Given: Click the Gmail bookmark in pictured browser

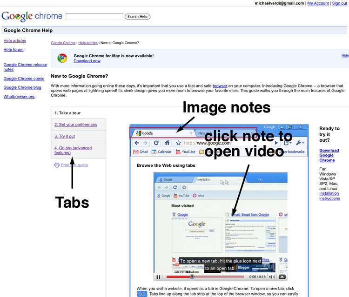Looking at the screenshot, I should (x=140, y=152).
